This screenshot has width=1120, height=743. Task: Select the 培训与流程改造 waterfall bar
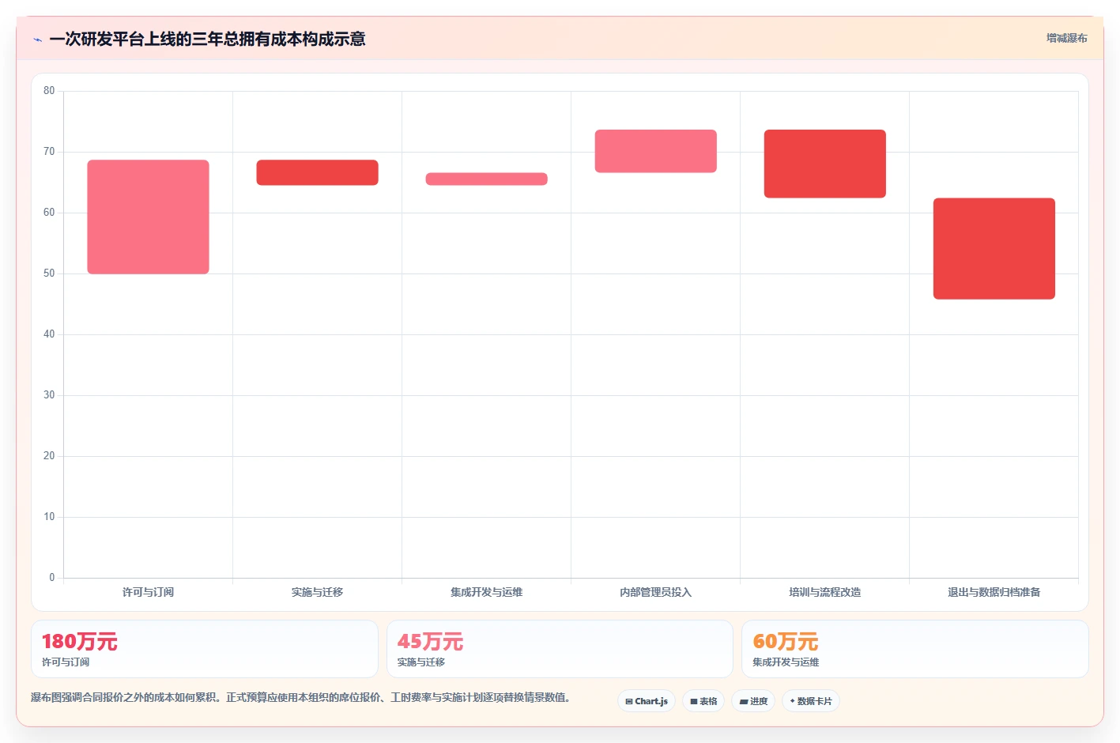[x=824, y=164]
